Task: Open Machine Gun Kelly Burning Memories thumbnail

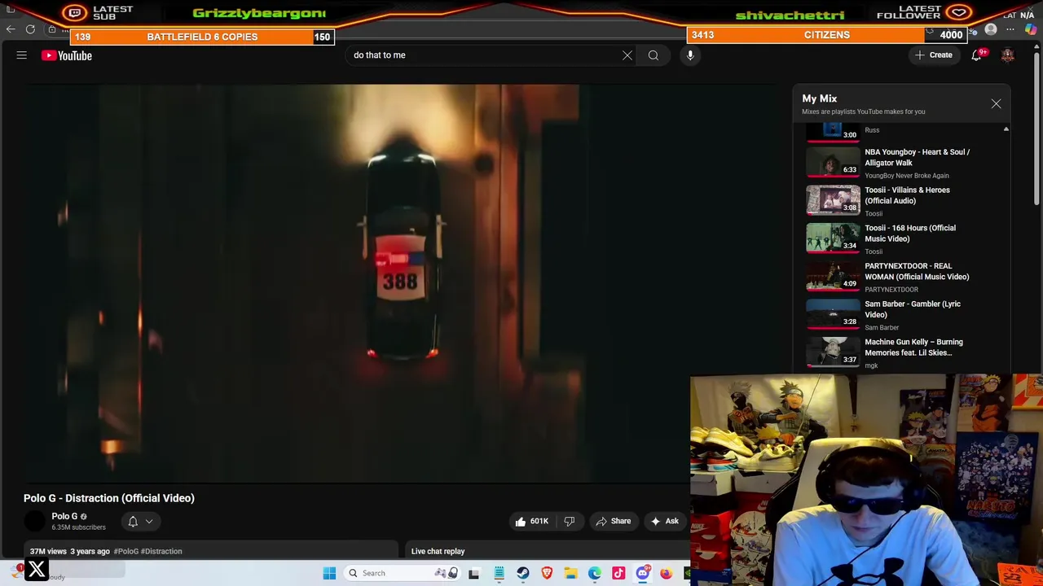Action: pyautogui.click(x=833, y=352)
